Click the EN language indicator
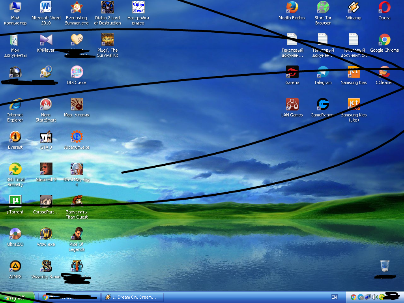The width and height of the screenshot is (404, 303). pos(334,297)
